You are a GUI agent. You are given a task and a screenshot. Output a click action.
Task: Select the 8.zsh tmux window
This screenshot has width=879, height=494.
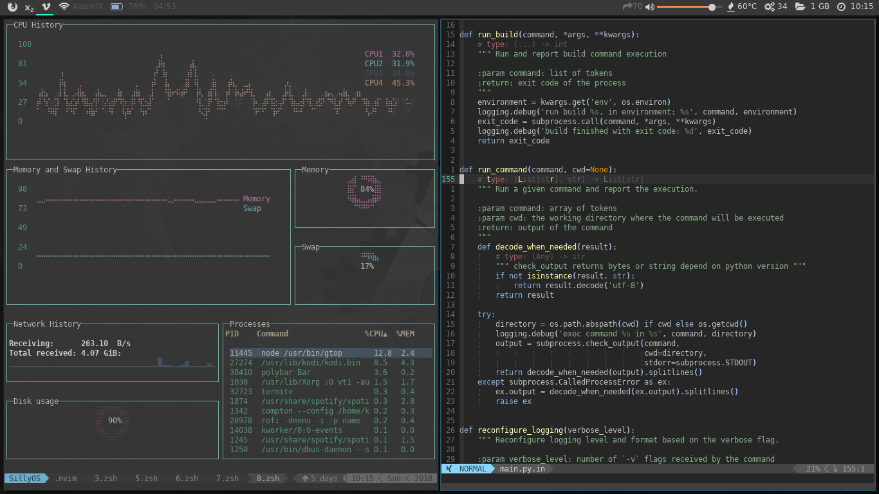(268, 479)
